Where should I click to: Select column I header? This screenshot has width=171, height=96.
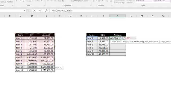92,16
